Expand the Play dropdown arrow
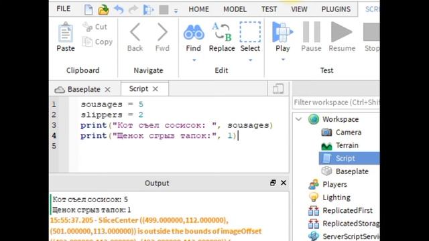 [x=283, y=60]
